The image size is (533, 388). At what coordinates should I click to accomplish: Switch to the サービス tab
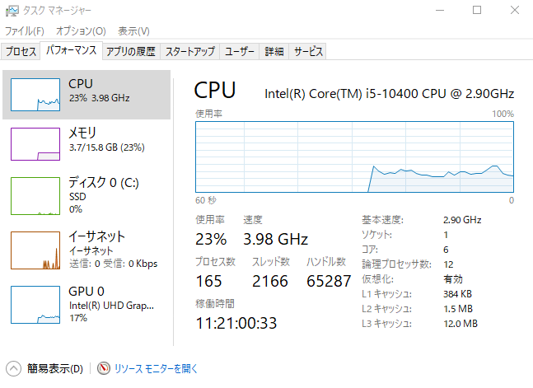tap(308, 51)
